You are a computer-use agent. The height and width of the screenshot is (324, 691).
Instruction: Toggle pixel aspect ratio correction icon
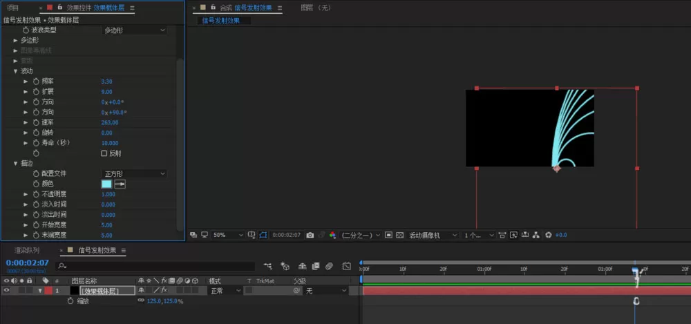tap(502, 236)
